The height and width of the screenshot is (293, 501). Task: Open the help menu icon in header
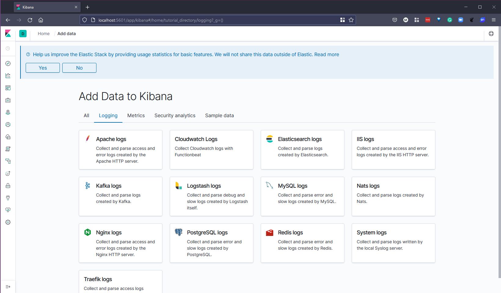(x=491, y=34)
